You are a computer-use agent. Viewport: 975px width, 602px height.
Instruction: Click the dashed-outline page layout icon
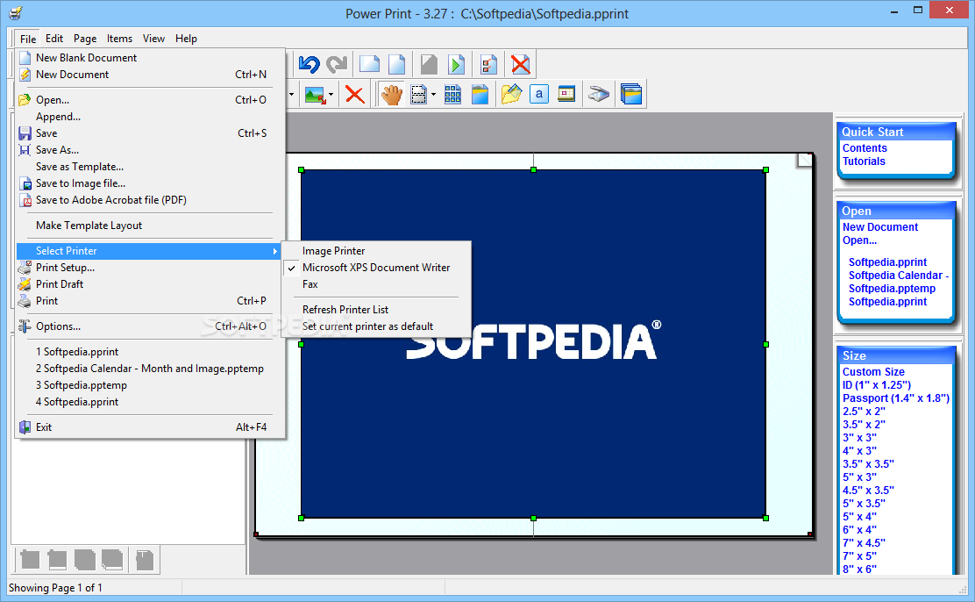tap(419, 95)
